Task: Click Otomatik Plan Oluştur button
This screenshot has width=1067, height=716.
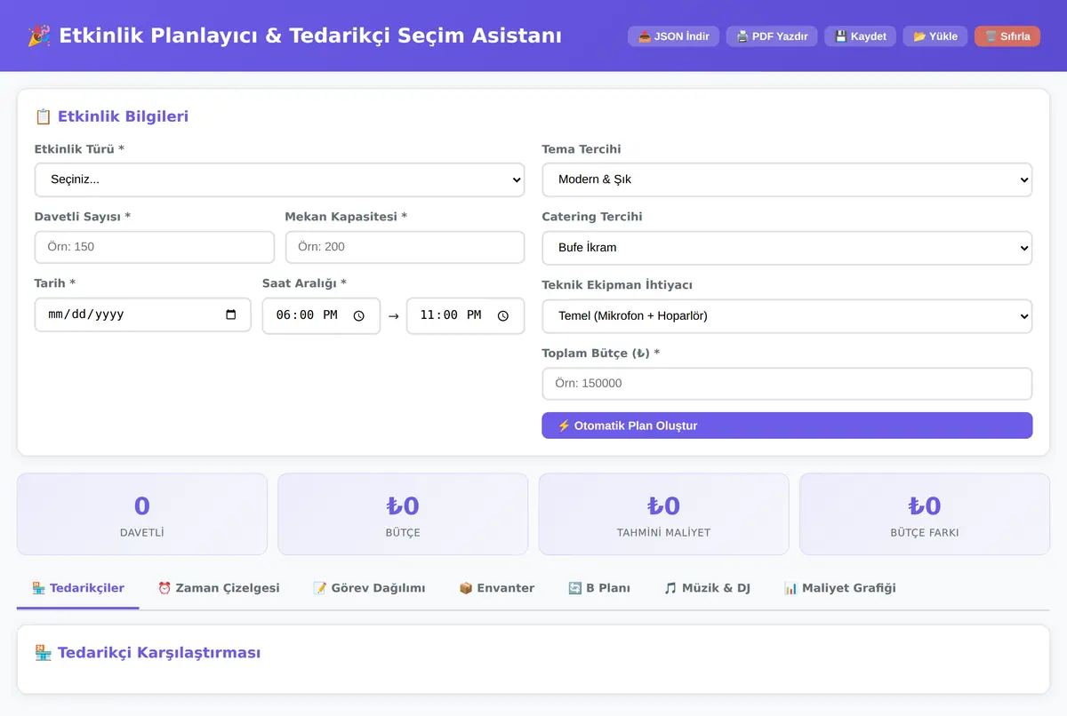Action: [787, 426]
